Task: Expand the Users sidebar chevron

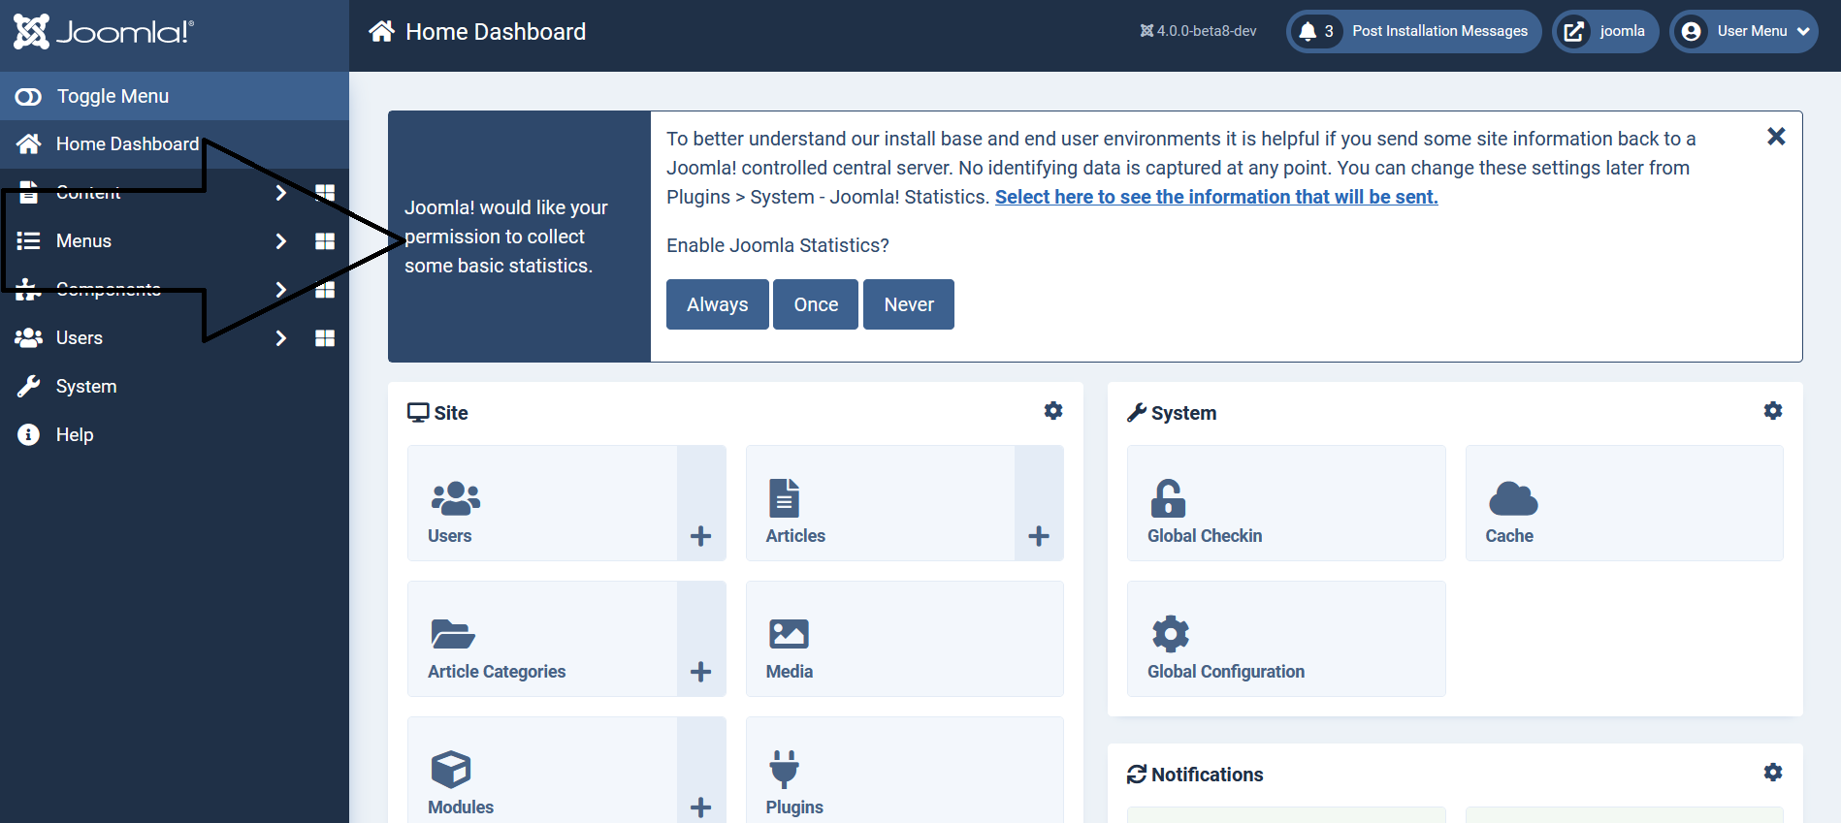Action: (x=280, y=338)
